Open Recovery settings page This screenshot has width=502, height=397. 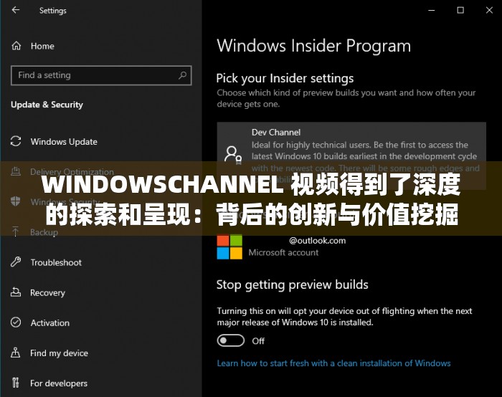[x=47, y=292]
